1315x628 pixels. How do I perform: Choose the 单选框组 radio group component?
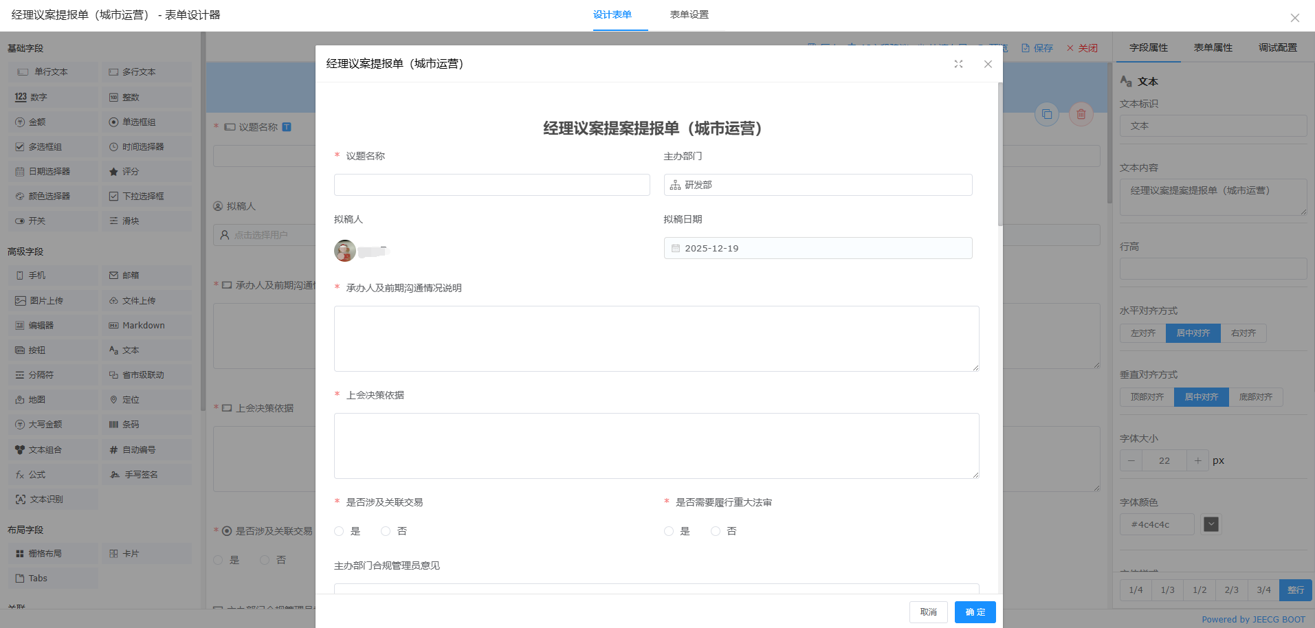point(147,122)
